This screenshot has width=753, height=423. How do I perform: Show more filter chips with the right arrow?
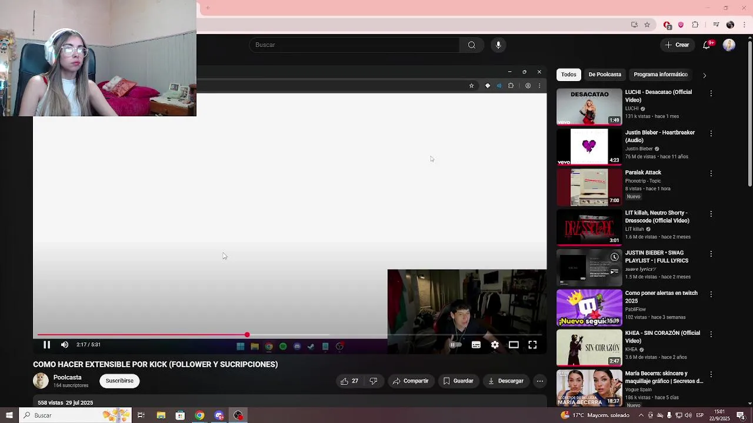point(704,75)
